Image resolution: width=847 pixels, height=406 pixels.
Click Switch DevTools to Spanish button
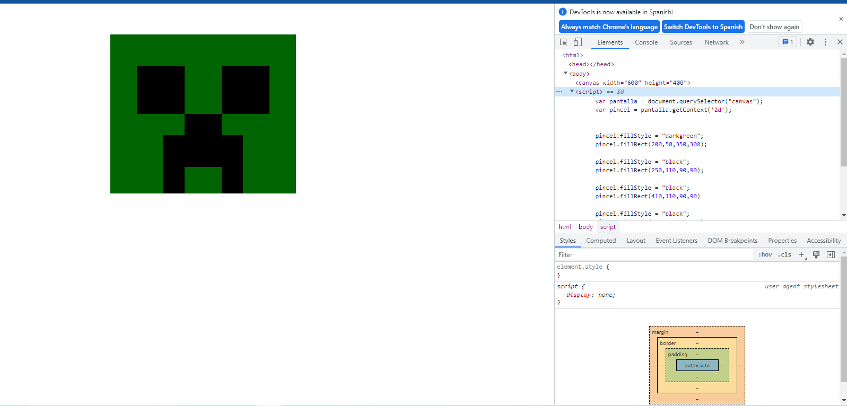pos(703,27)
